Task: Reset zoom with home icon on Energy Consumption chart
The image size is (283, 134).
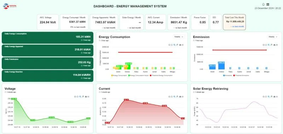Action: [180, 45]
